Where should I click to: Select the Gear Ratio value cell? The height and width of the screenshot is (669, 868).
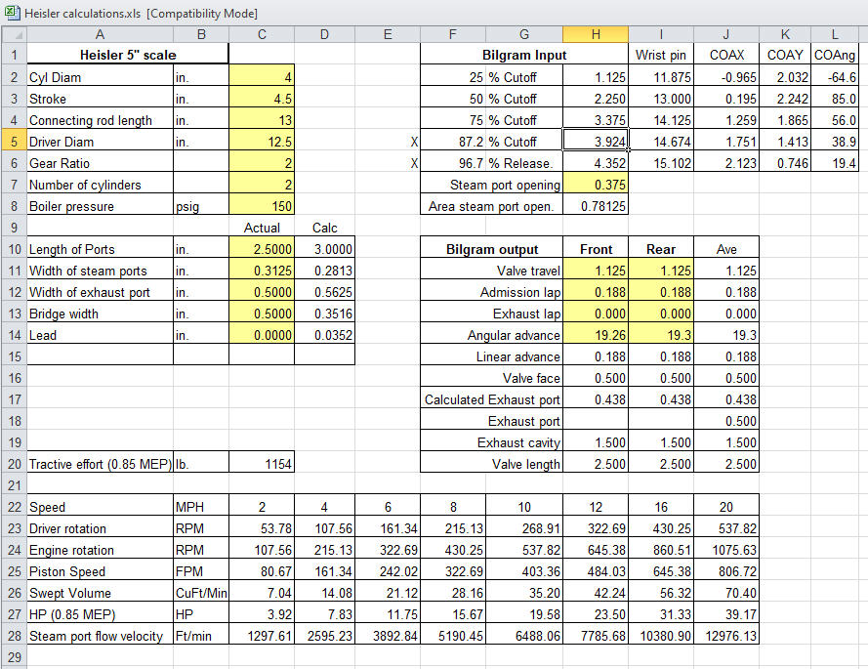262,163
